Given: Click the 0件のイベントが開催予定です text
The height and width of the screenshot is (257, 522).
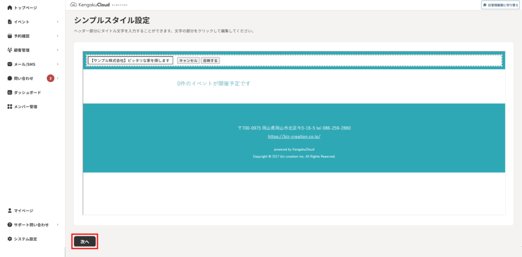Looking at the screenshot, I should [x=214, y=83].
